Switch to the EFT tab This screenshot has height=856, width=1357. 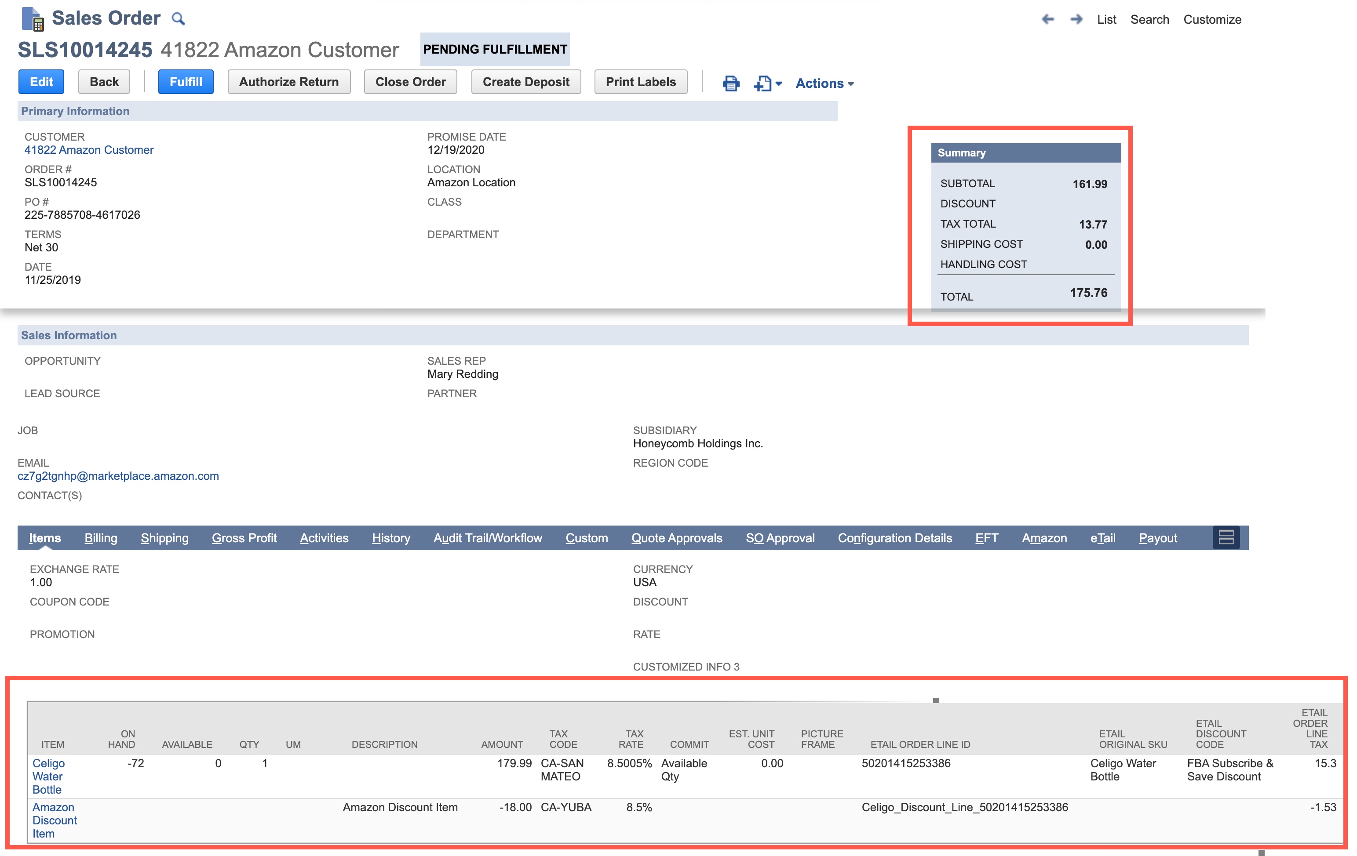click(x=986, y=538)
